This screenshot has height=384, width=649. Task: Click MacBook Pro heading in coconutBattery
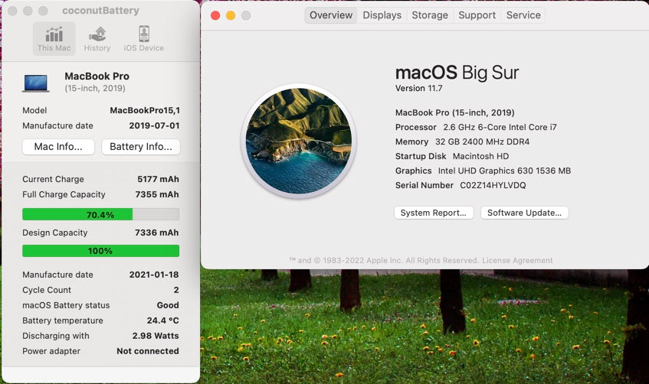click(x=97, y=76)
